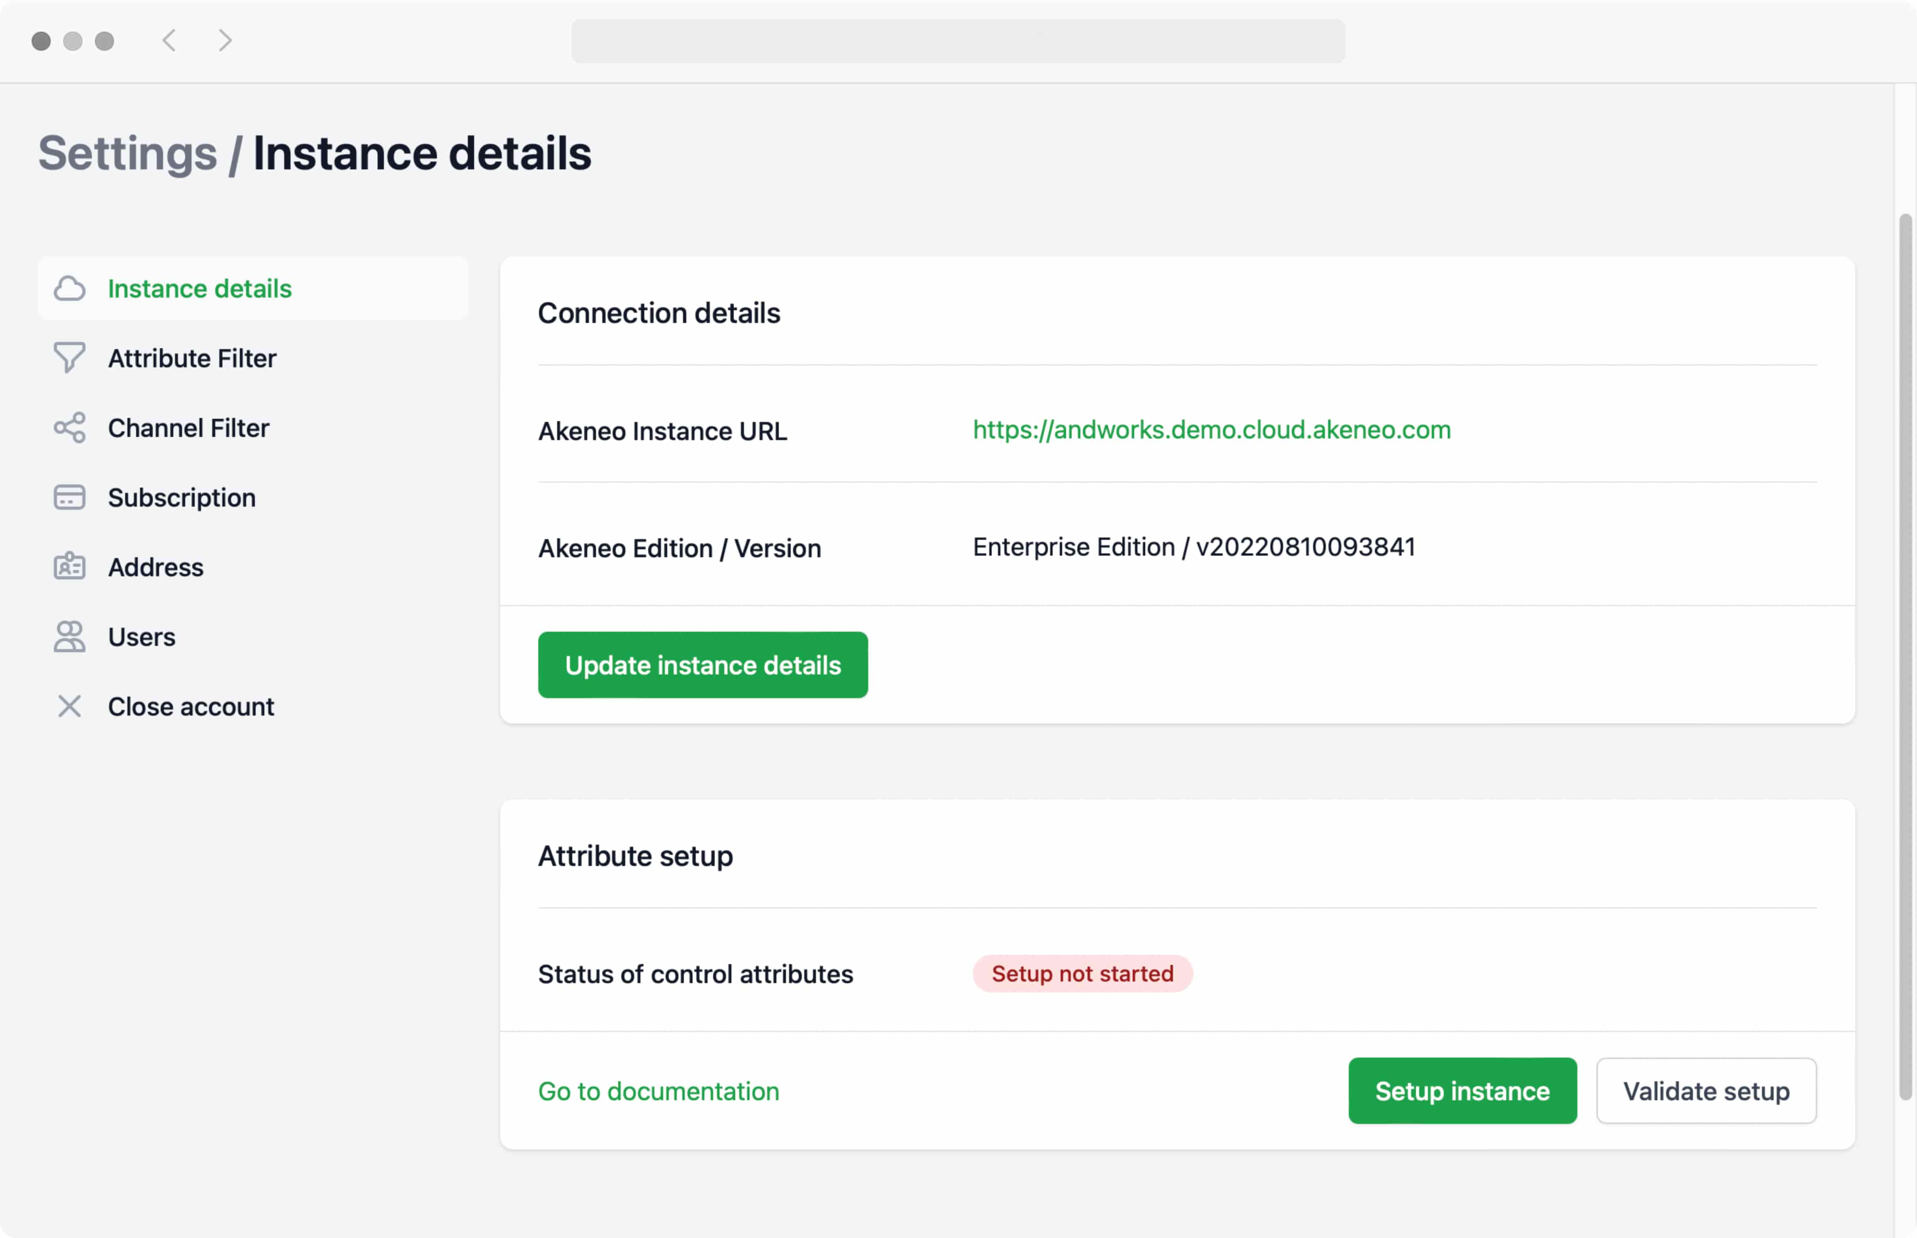Click the Setup instance button

[x=1461, y=1091]
